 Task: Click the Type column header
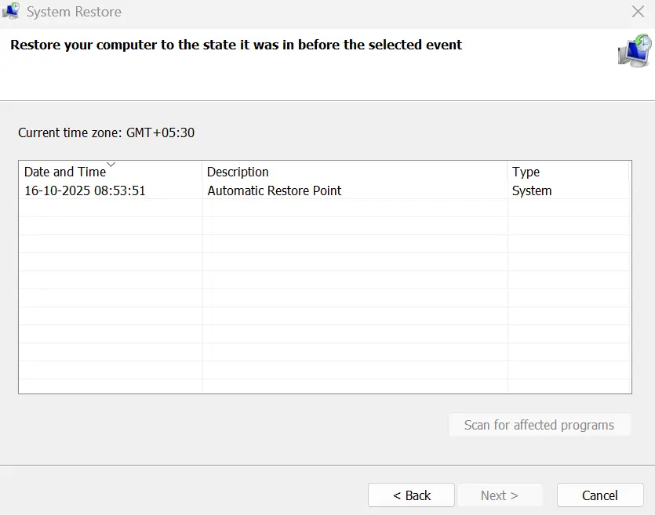point(526,172)
